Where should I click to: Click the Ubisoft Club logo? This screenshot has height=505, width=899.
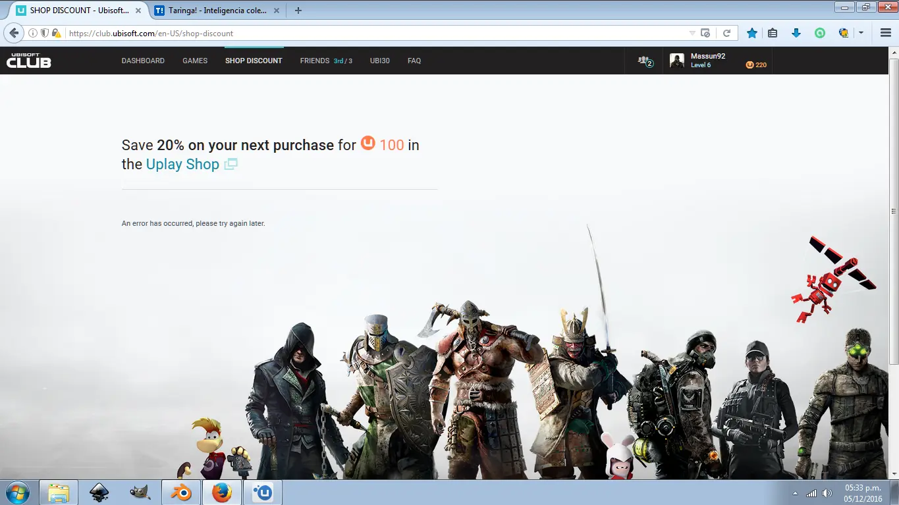28,60
